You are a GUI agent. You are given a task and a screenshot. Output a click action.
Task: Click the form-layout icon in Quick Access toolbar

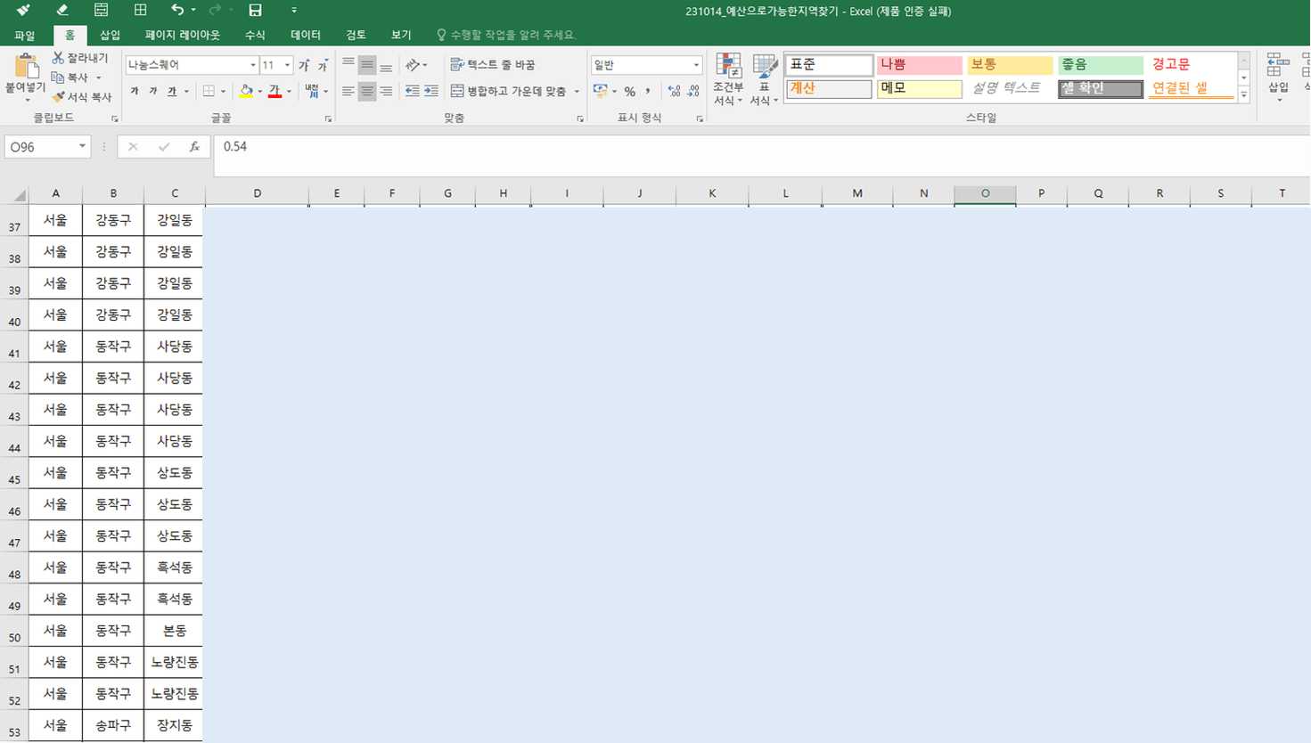(x=101, y=10)
